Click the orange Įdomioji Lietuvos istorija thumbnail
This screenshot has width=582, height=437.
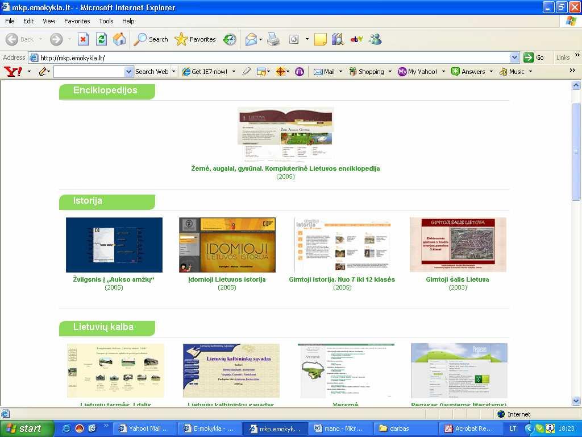pyautogui.click(x=227, y=245)
